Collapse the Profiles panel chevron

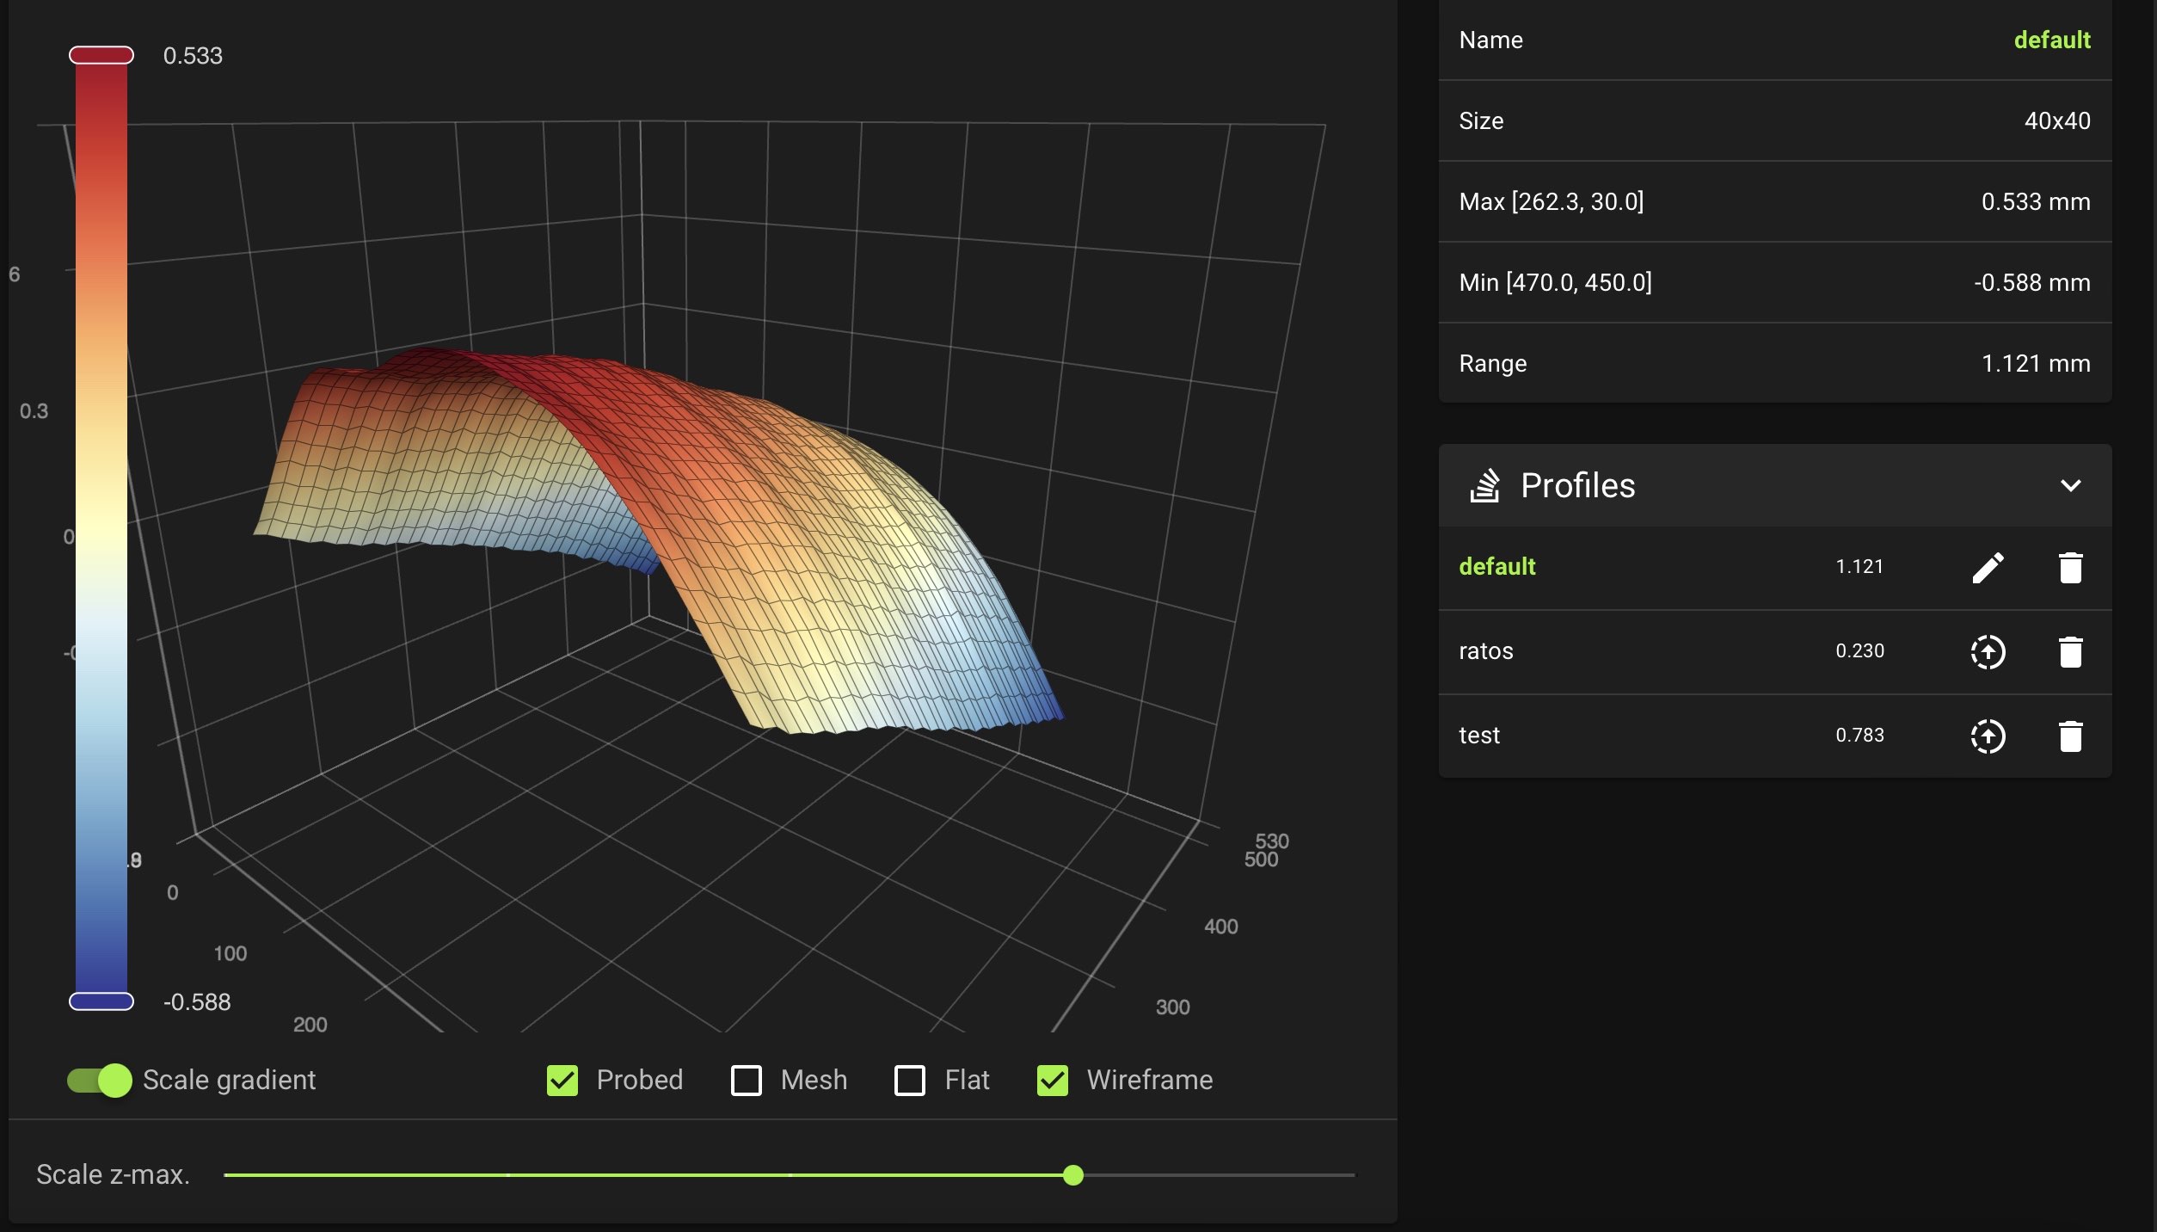point(2071,485)
